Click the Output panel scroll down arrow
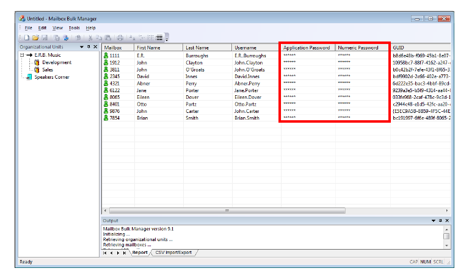Image resolution: width=469 pixels, height=271 pixels. click(446, 245)
